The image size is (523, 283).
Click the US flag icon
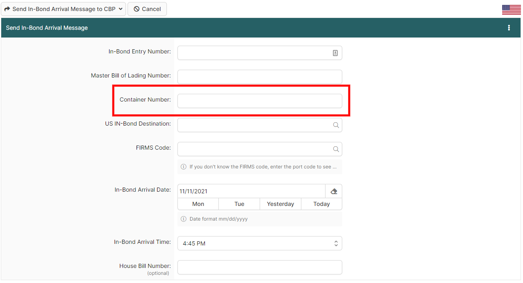point(511,10)
